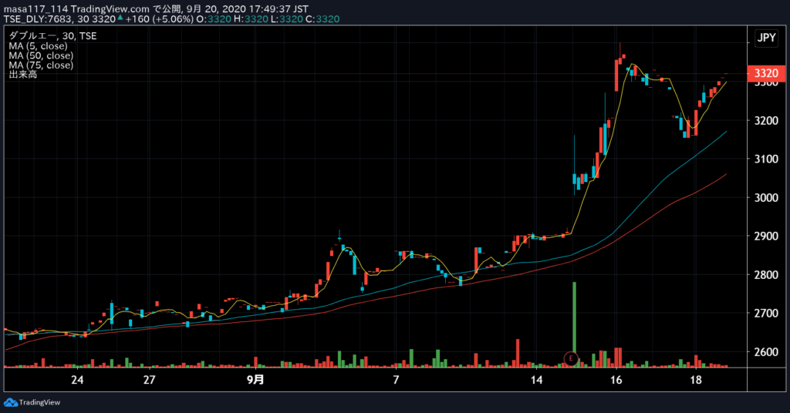790x413 pixels.
Task: Click the JPY currency button
Action: click(767, 38)
